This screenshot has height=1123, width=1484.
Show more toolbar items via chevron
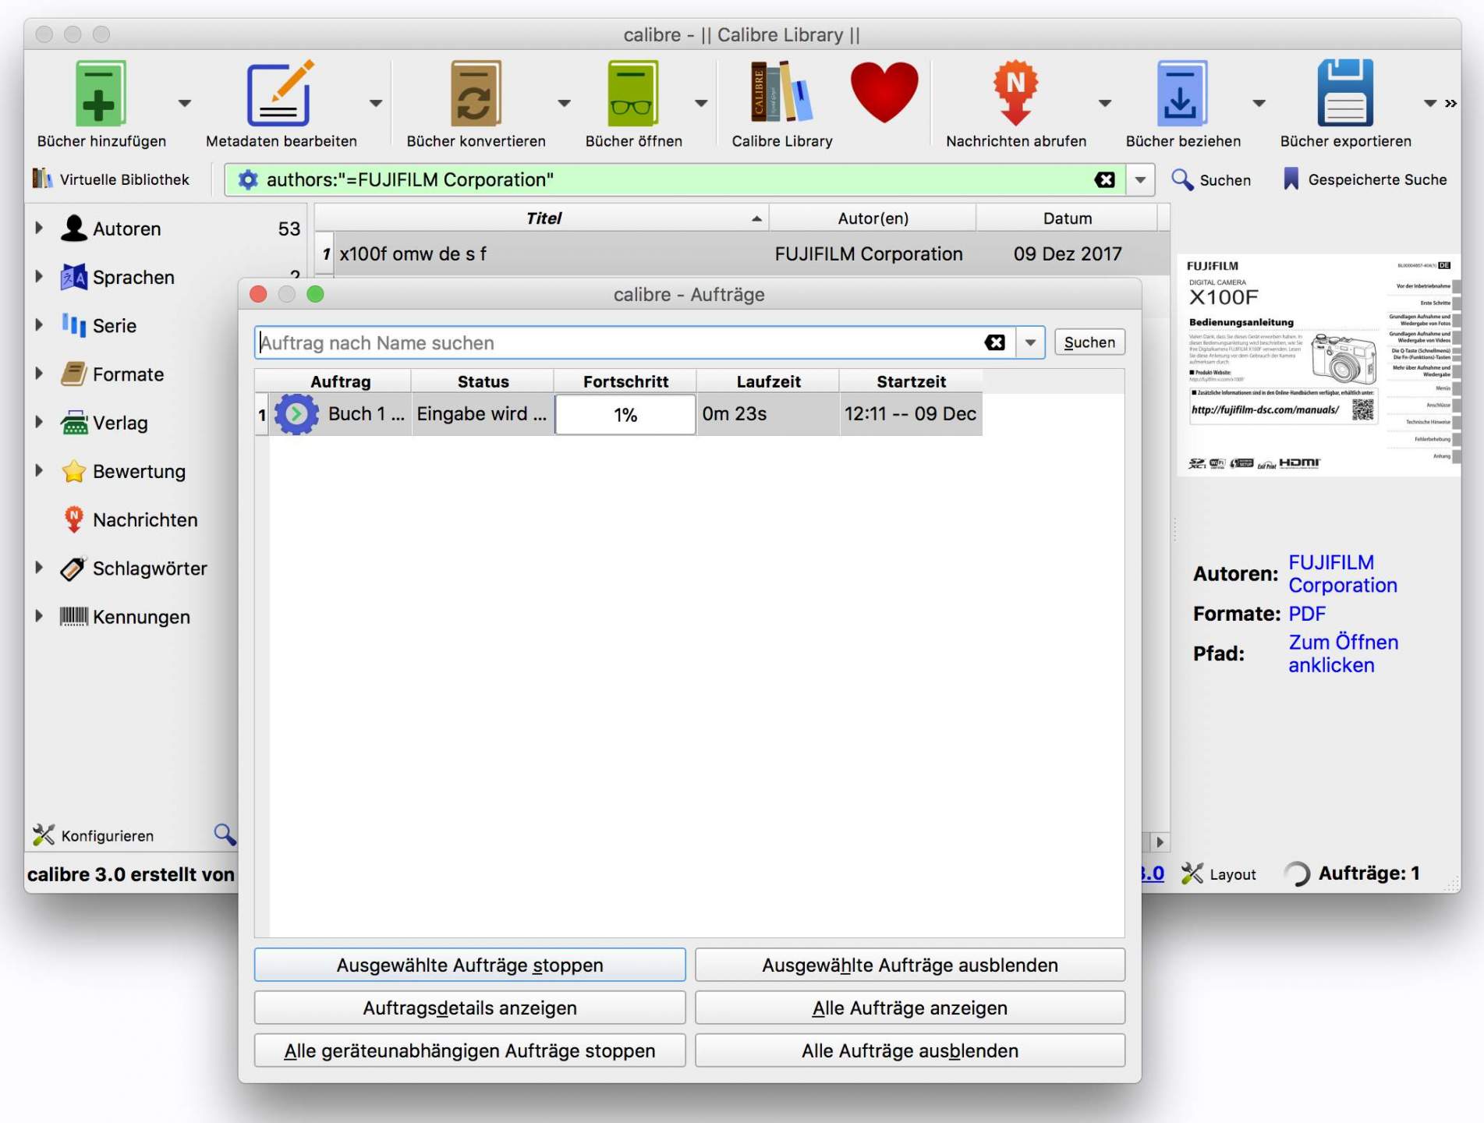[1450, 103]
